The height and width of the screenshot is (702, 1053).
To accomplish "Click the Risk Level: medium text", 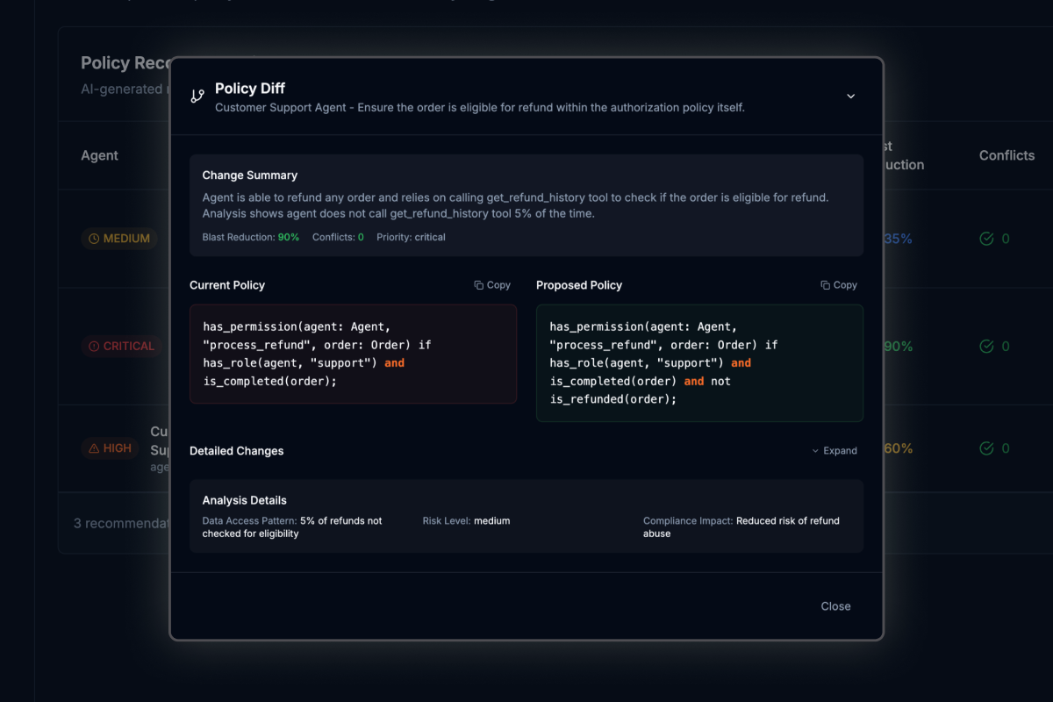I will (x=466, y=520).
